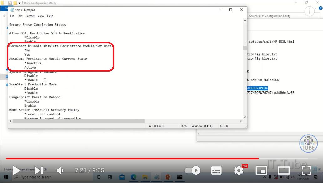Open Notepad Help menu
Viewport: 323px width, 183px height.
click(50, 16)
